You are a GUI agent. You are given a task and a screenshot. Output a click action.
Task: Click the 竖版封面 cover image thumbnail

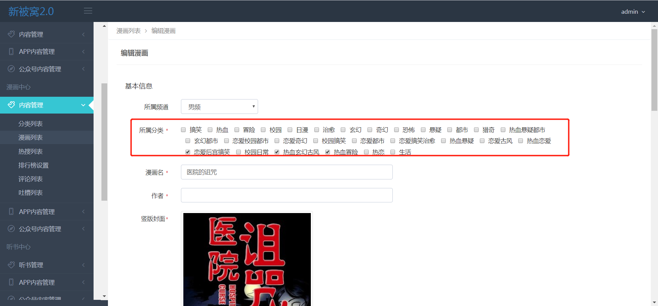pos(247,259)
